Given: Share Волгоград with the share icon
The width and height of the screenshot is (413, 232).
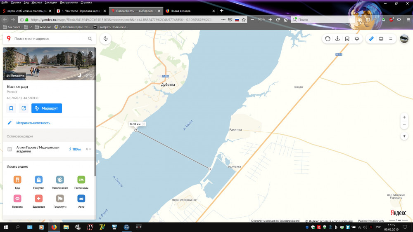Looking at the screenshot, I should pos(24,108).
